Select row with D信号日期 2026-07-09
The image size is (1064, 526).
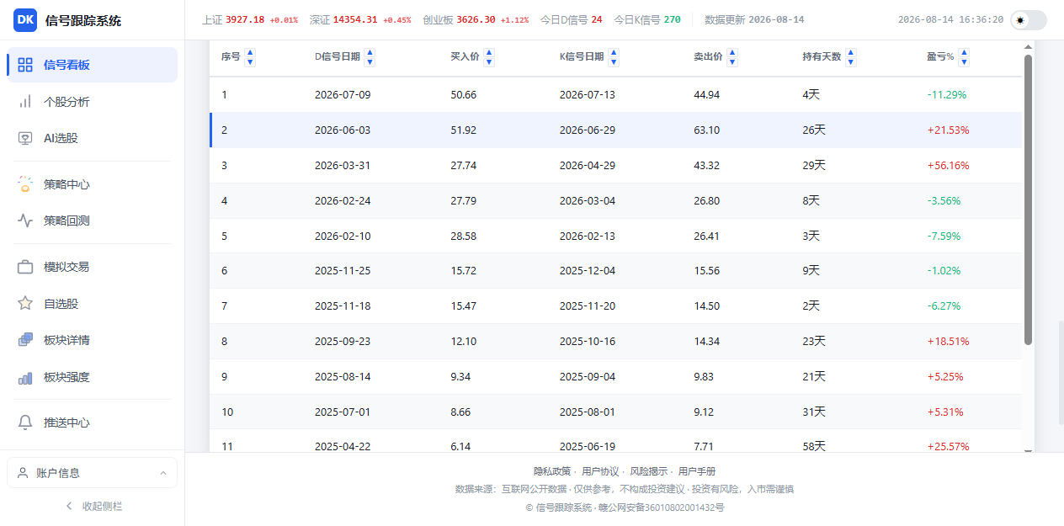(615, 94)
